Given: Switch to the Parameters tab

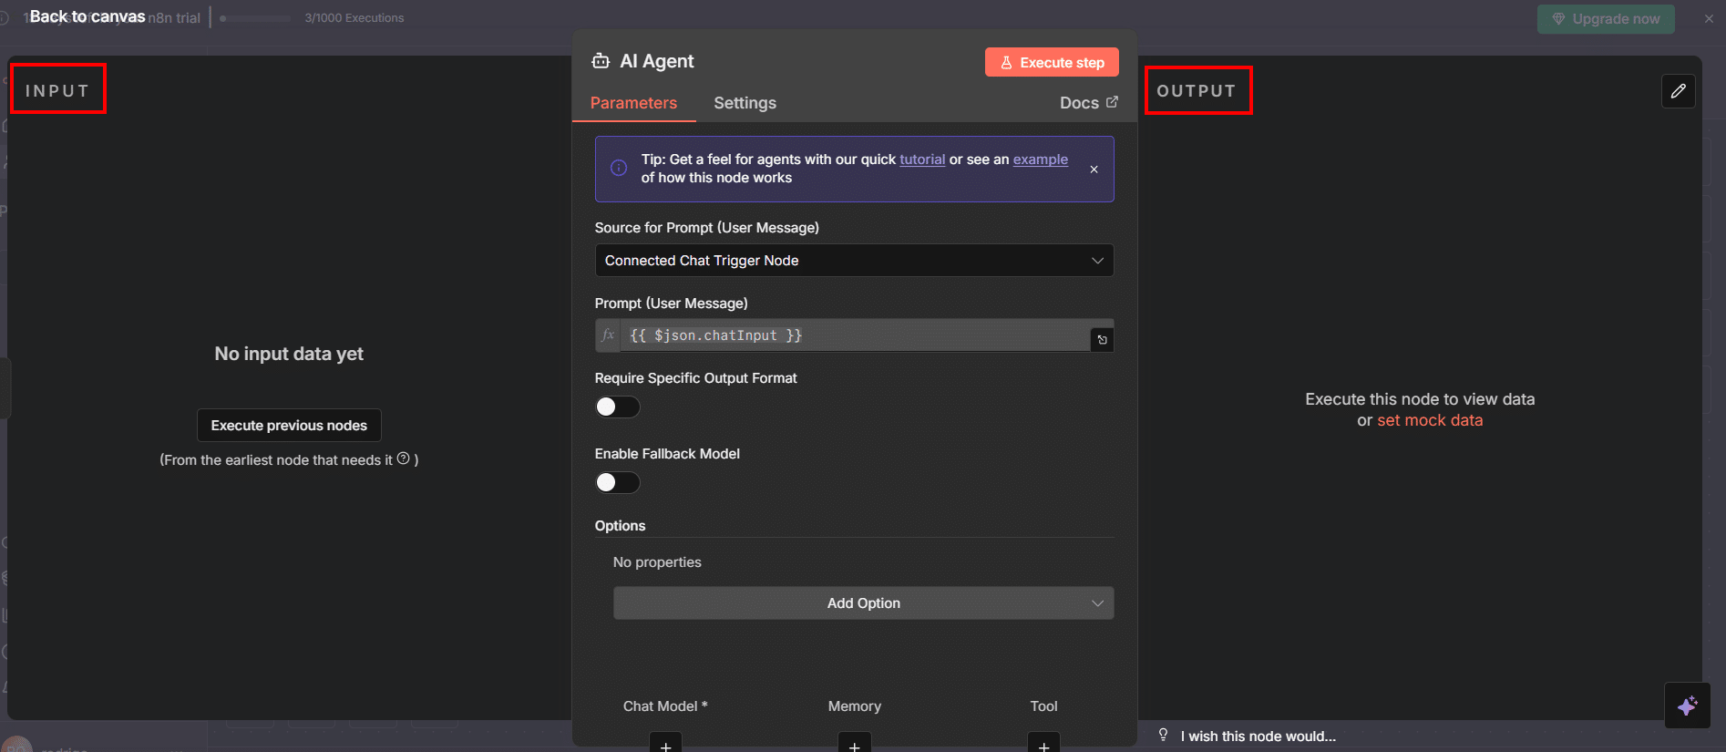Looking at the screenshot, I should pyautogui.click(x=633, y=103).
